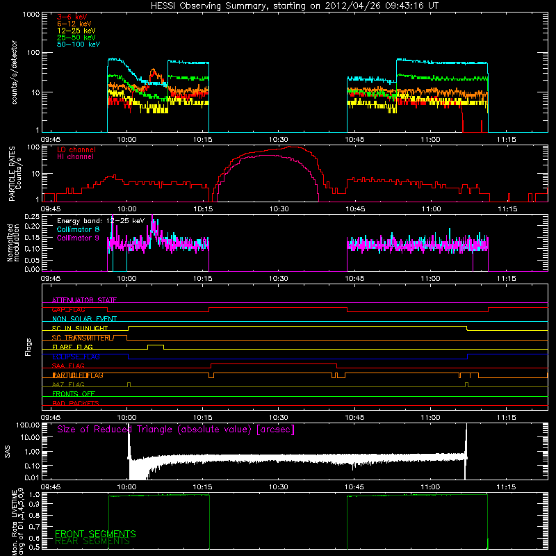
Task: Click the 1000 tick label on the counts axis
Action: pos(31,15)
